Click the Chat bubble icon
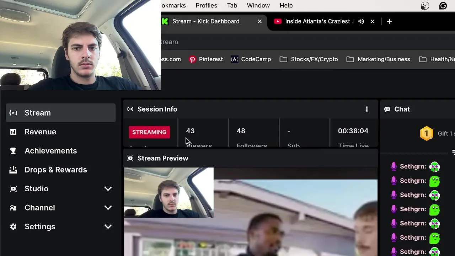The width and height of the screenshot is (455, 256). (387, 109)
